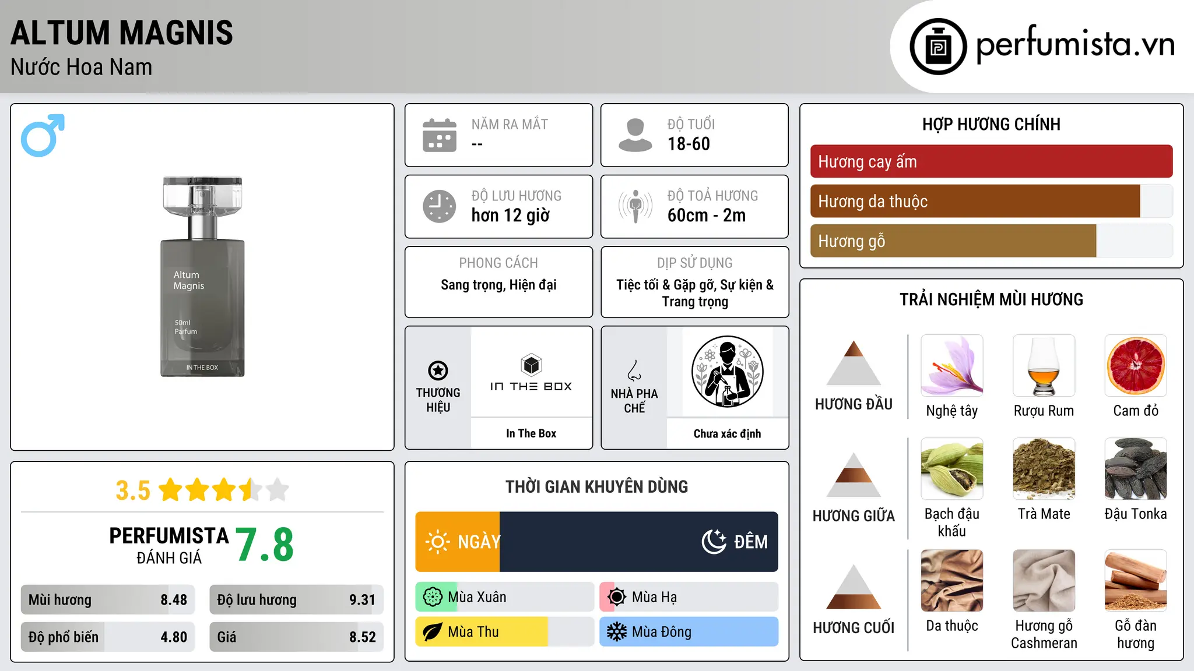Click the perfumer illustration icon

pos(727,372)
